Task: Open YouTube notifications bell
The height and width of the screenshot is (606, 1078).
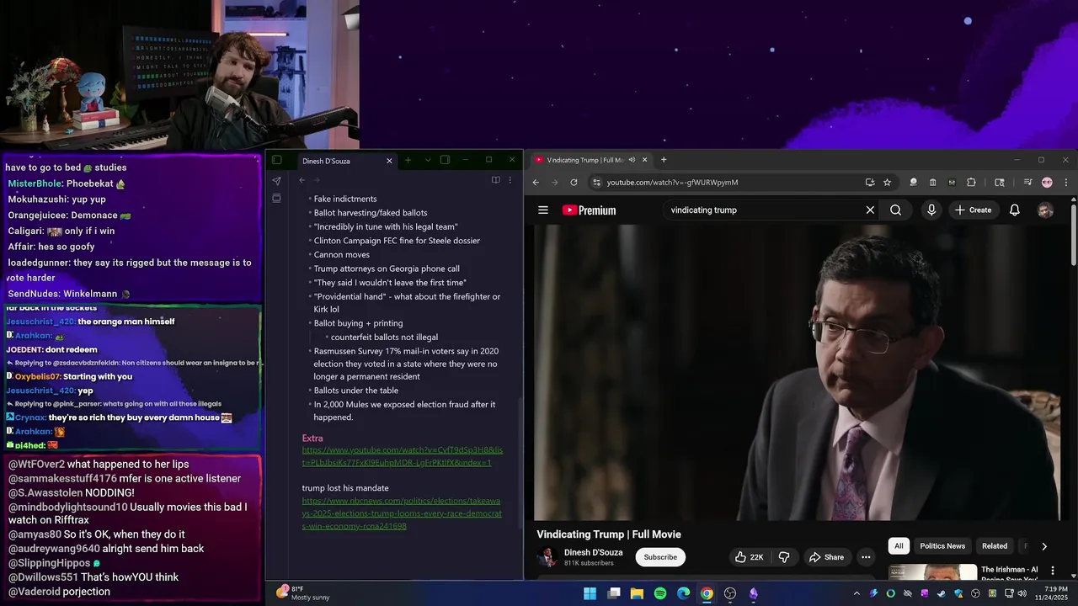Action: [1015, 210]
